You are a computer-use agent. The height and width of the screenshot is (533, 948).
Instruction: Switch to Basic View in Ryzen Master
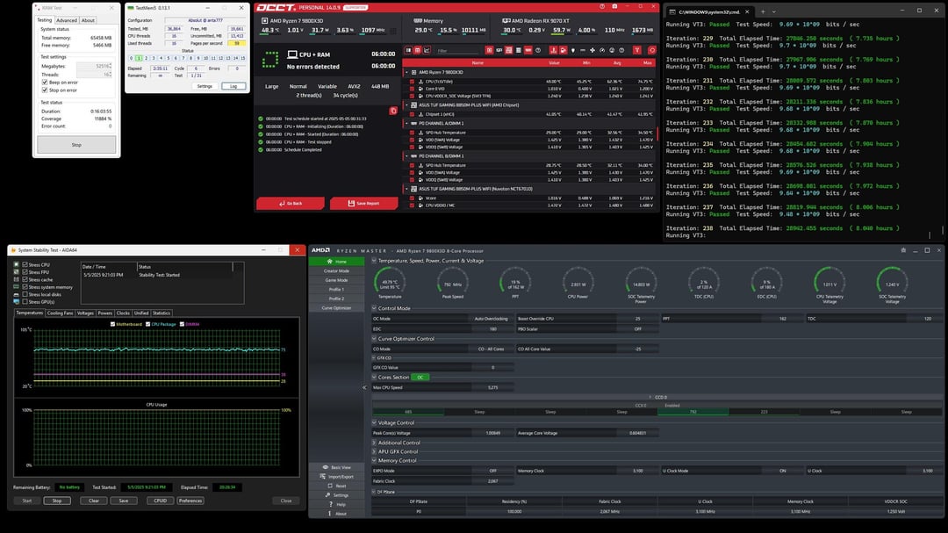click(x=337, y=467)
